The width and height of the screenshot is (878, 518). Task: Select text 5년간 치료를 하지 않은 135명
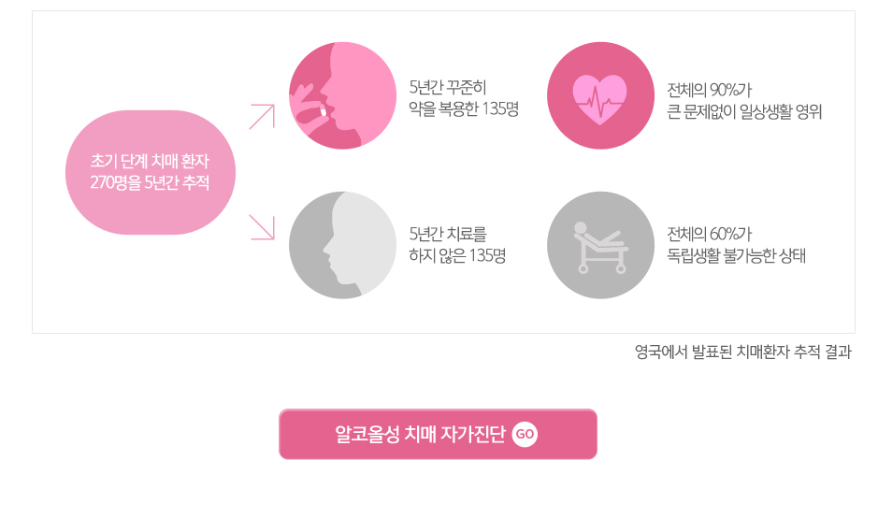[457, 244]
